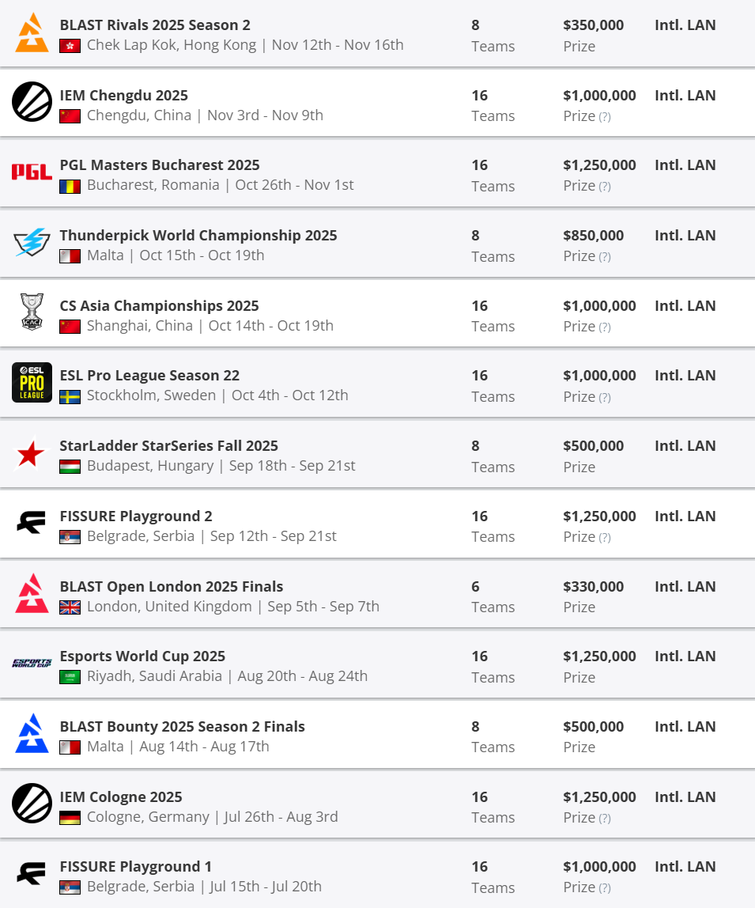Open the FISSURE Playground 1 event page
755x908 pixels.
(135, 866)
